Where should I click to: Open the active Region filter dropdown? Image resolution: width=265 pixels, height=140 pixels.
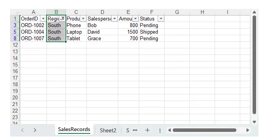(63, 19)
